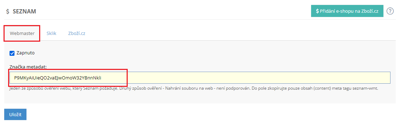Screen dimensions: 400x131
Task: Click the dollar icon beside SEZNAM heading
Action: (x=8, y=12)
